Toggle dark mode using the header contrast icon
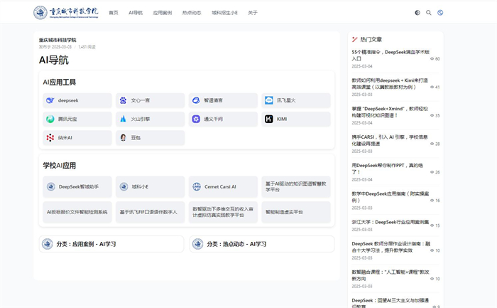Screen dimensions: 497x308 click(x=417, y=13)
